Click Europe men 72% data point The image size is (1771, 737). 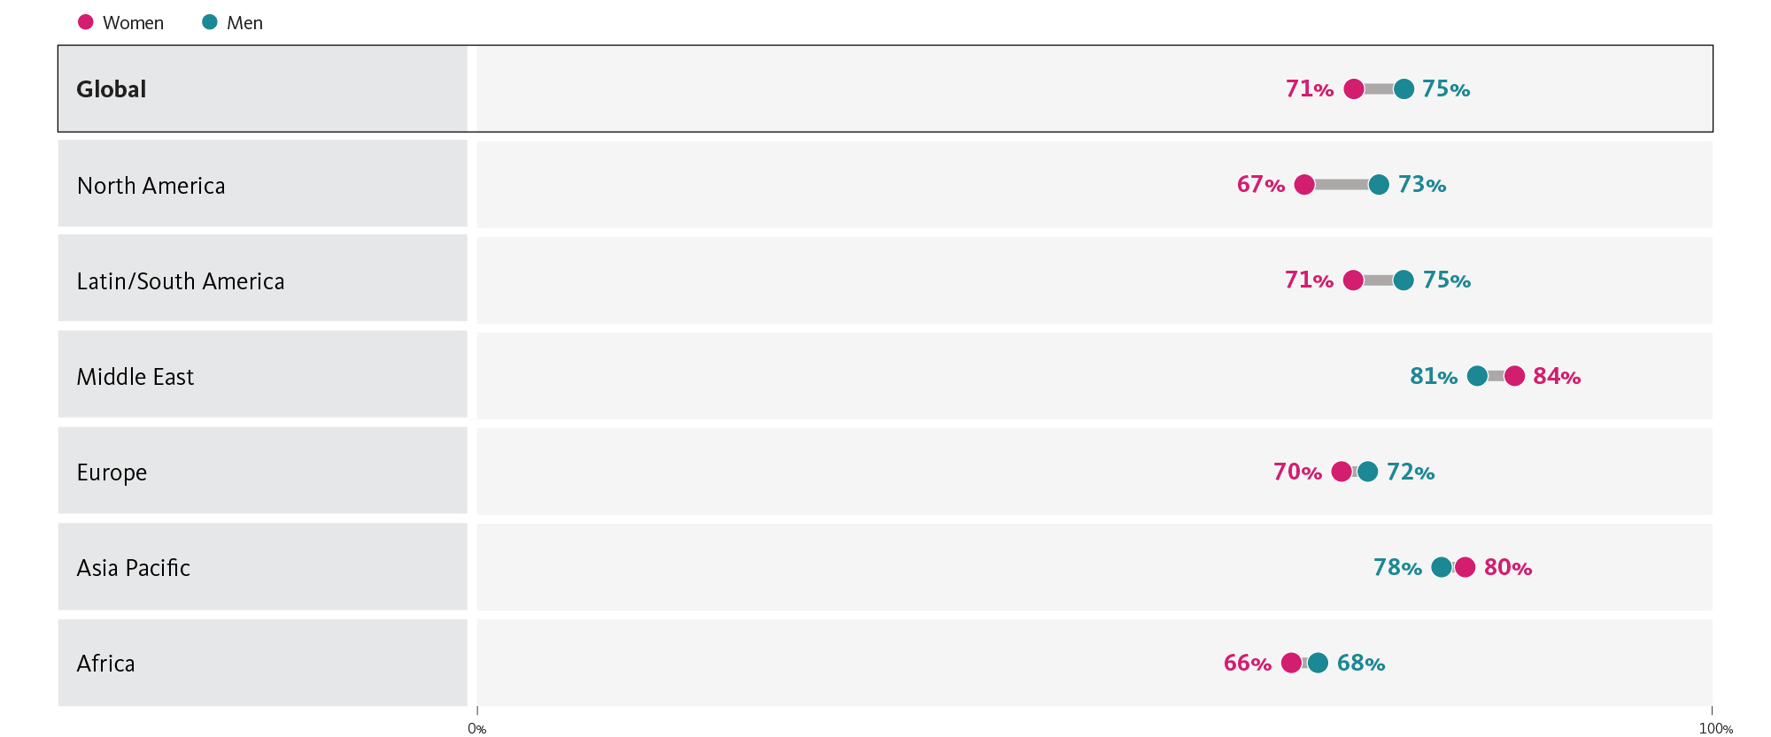[1368, 472]
